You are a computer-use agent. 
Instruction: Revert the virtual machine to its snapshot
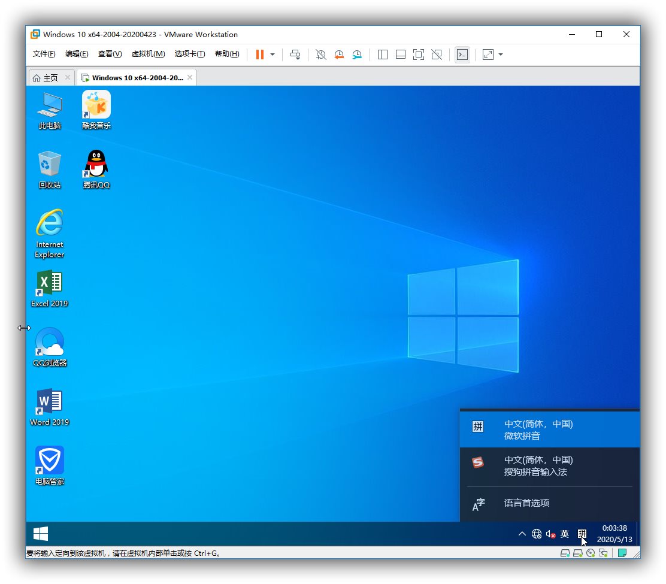(x=339, y=55)
